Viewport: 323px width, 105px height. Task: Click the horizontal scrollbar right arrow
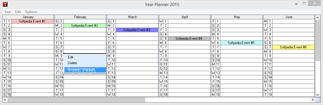click(x=313, y=100)
